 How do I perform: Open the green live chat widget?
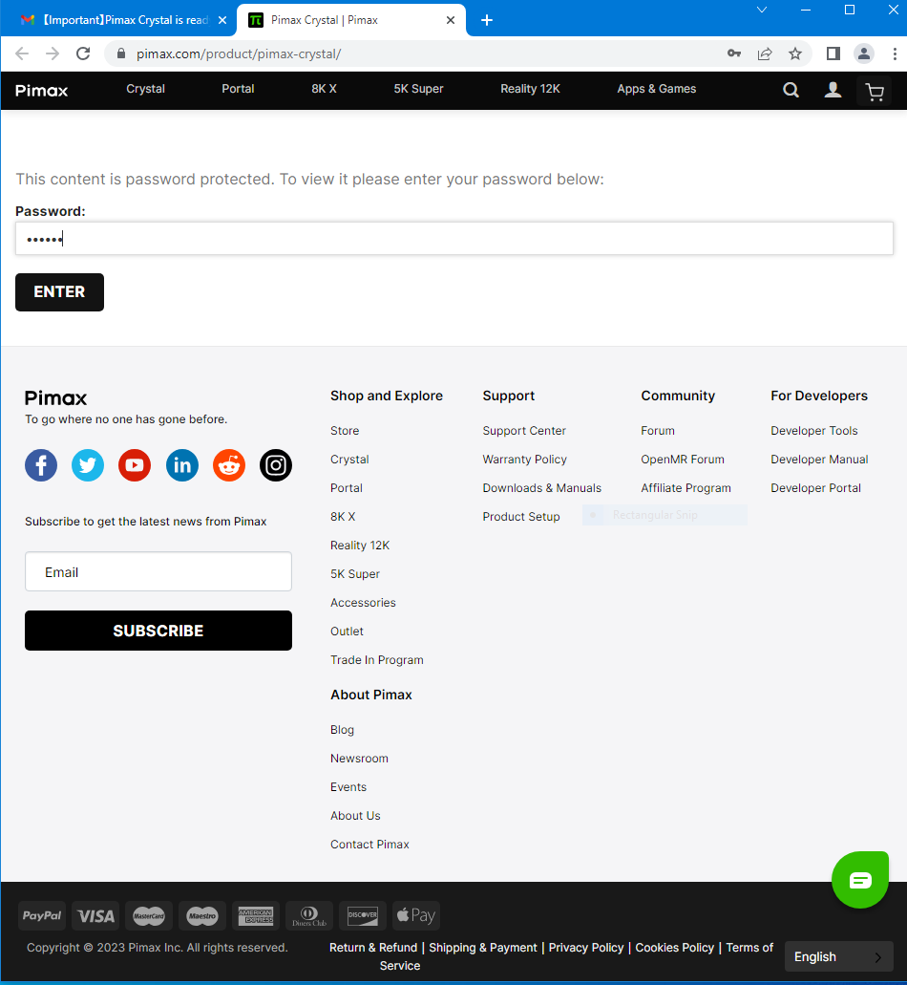click(x=859, y=879)
